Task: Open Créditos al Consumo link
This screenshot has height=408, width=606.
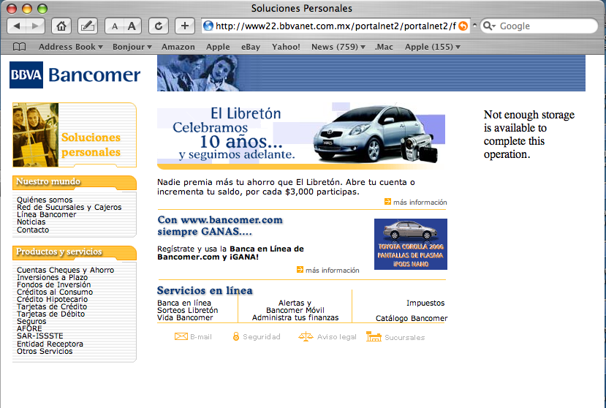Action: [x=55, y=292]
